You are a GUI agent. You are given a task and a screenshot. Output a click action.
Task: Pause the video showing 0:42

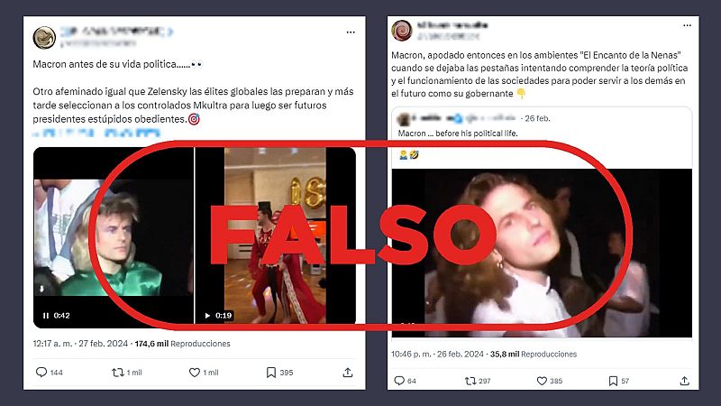click(x=46, y=315)
